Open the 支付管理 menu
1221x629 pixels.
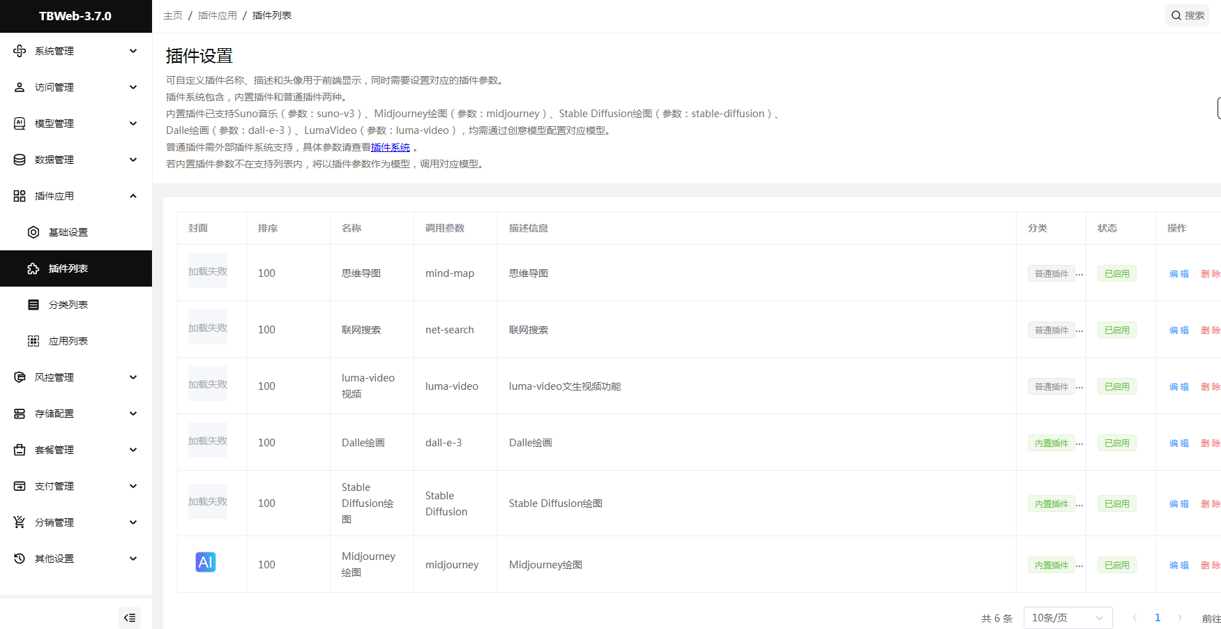pos(76,486)
